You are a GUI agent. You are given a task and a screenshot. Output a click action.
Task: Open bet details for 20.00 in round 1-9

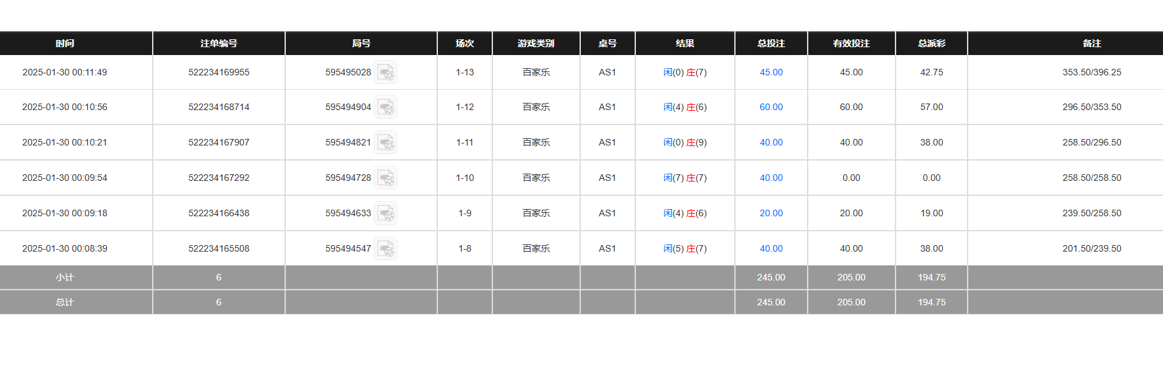tap(771, 213)
